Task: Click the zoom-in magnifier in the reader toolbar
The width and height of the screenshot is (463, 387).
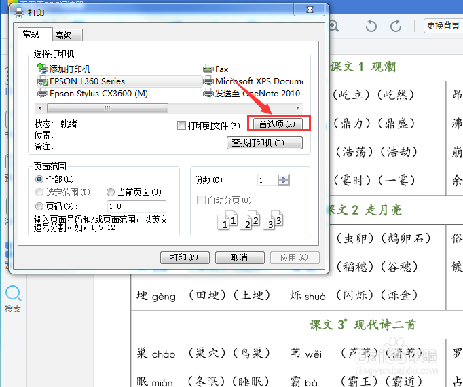Action: (x=333, y=26)
